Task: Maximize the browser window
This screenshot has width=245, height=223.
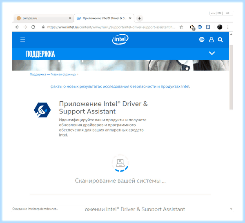Action: pyautogui.click(x=219, y=13)
